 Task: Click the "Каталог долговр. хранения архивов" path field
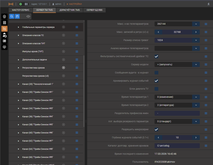pos(177,146)
